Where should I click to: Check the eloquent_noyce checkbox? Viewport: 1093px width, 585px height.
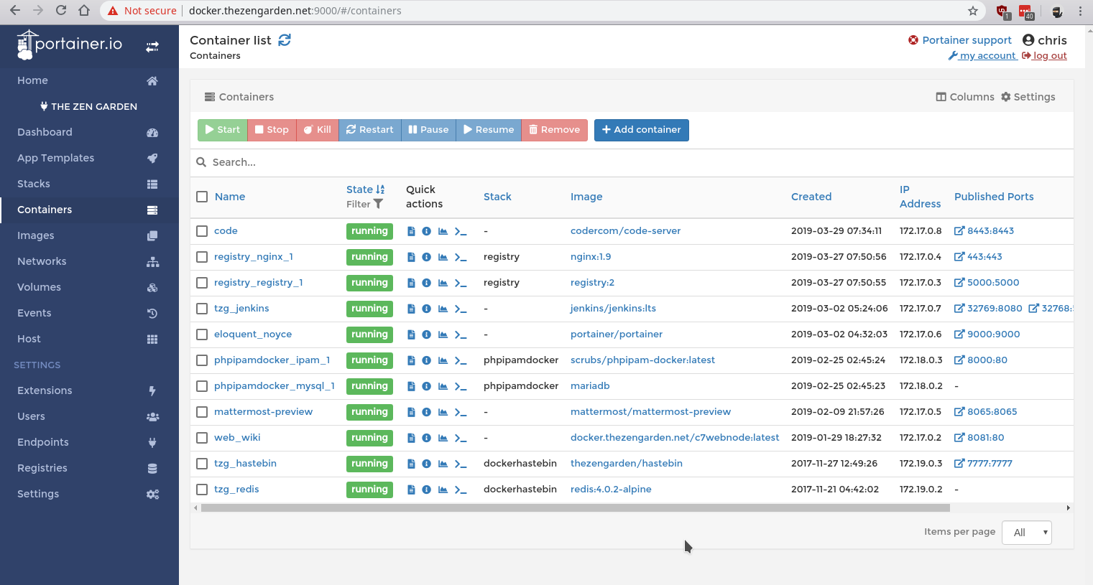tap(202, 334)
